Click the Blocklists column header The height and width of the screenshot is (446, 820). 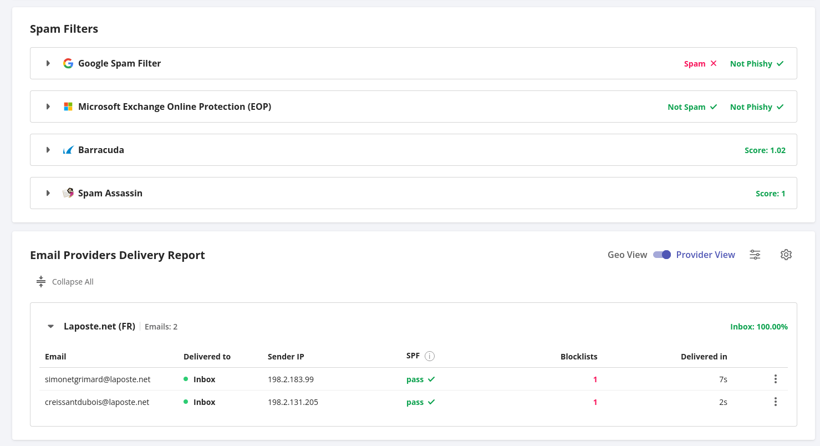[579, 357]
